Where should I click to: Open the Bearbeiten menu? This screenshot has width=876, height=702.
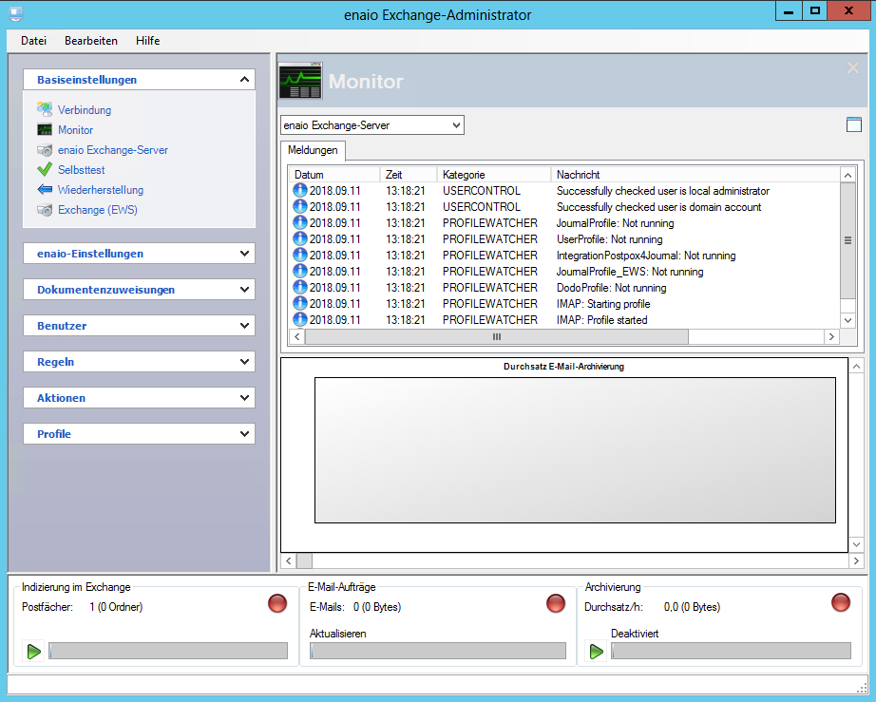tap(91, 41)
